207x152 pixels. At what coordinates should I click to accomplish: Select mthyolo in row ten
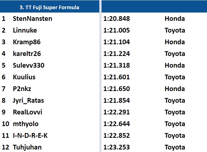click(26, 124)
